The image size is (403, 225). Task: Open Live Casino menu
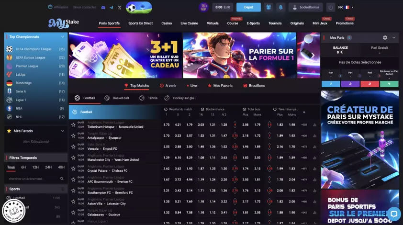[189, 23]
